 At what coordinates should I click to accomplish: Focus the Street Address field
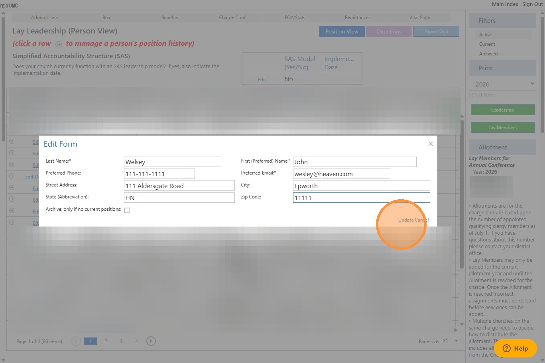(x=179, y=186)
